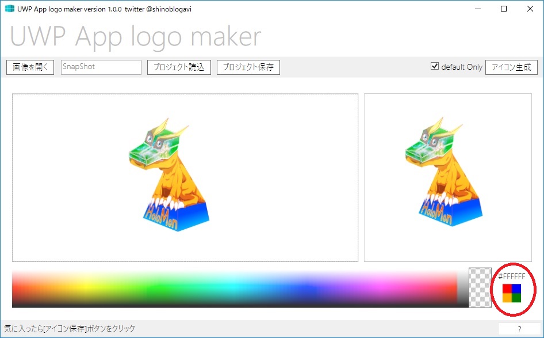This screenshot has width=544, height=338.
Task: Click the 画像を開く button
Action: [x=30, y=67]
